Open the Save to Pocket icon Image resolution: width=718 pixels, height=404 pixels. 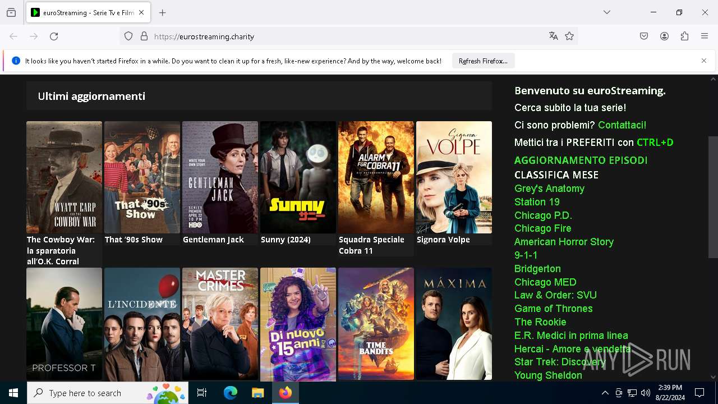click(x=644, y=36)
